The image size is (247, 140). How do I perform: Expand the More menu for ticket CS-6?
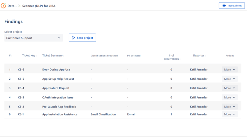[230, 70]
